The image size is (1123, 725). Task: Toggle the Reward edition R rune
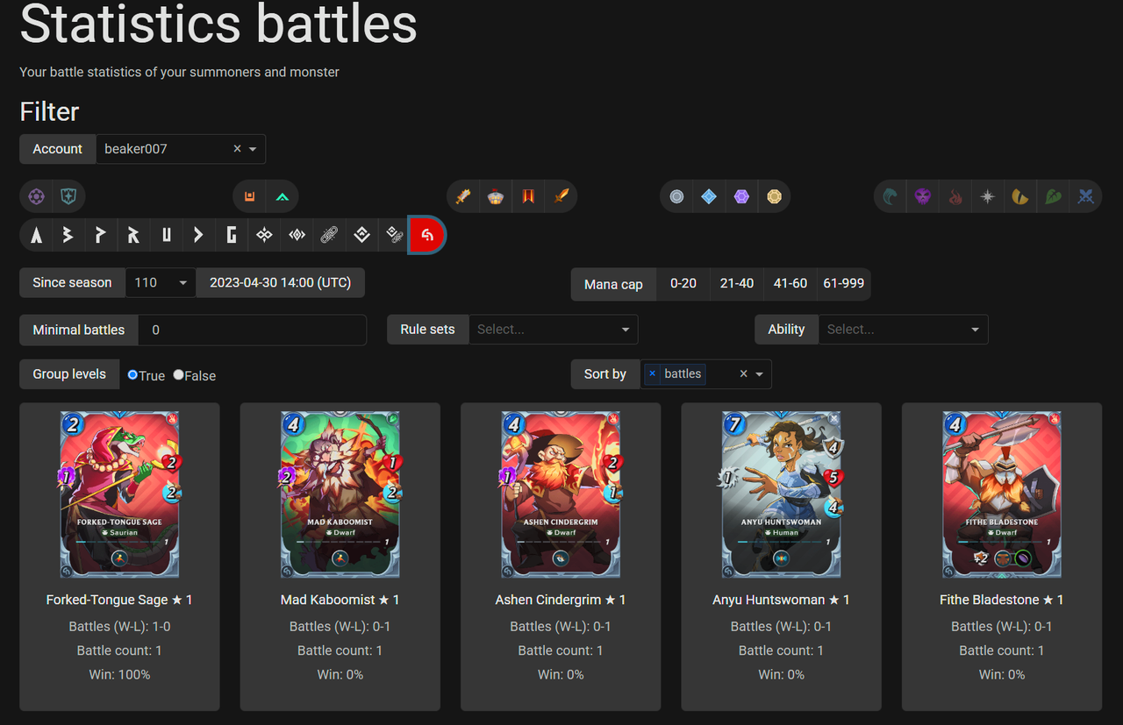coord(133,235)
